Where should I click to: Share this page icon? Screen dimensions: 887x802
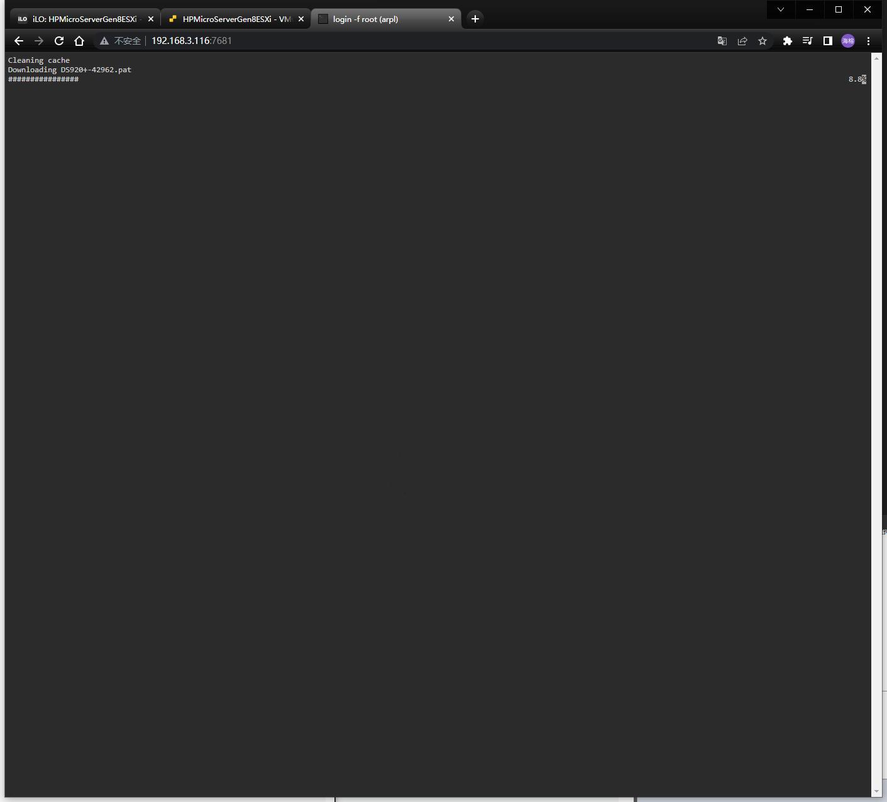click(x=742, y=41)
